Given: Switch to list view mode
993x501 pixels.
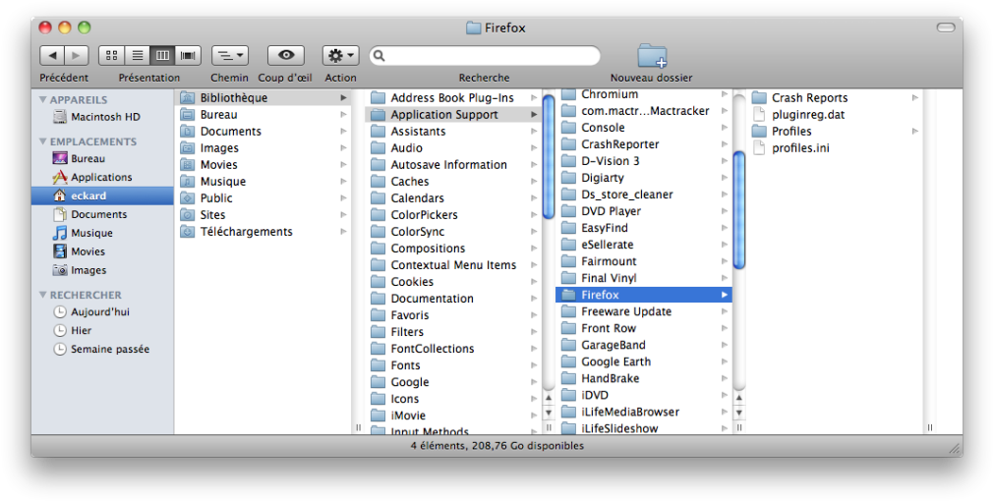Looking at the screenshot, I should [x=137, y=56].
